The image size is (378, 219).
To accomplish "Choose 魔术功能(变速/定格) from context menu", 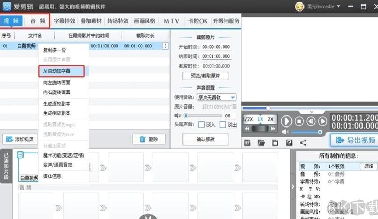I will 64,155.
